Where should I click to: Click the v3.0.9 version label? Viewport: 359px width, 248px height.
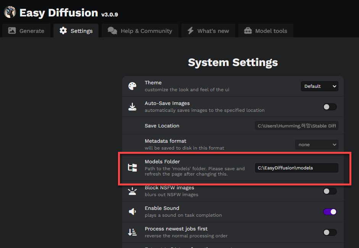tap(110, 14)
